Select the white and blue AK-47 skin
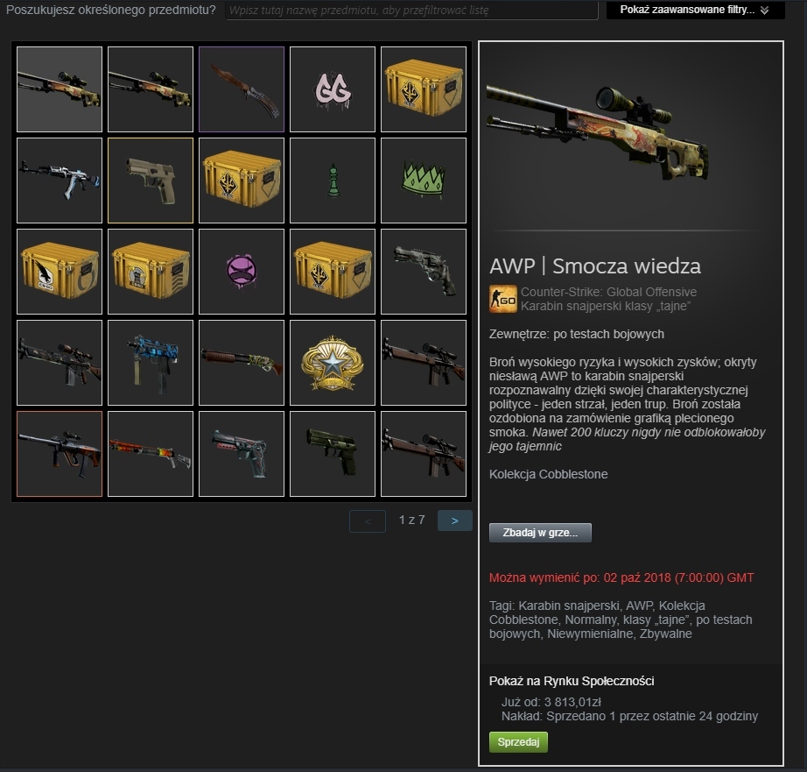 click(60, 181)
